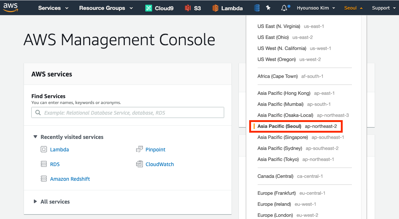Select Canada (Central) region
Viewport: 399px width, 219px height.
(290, 176)
